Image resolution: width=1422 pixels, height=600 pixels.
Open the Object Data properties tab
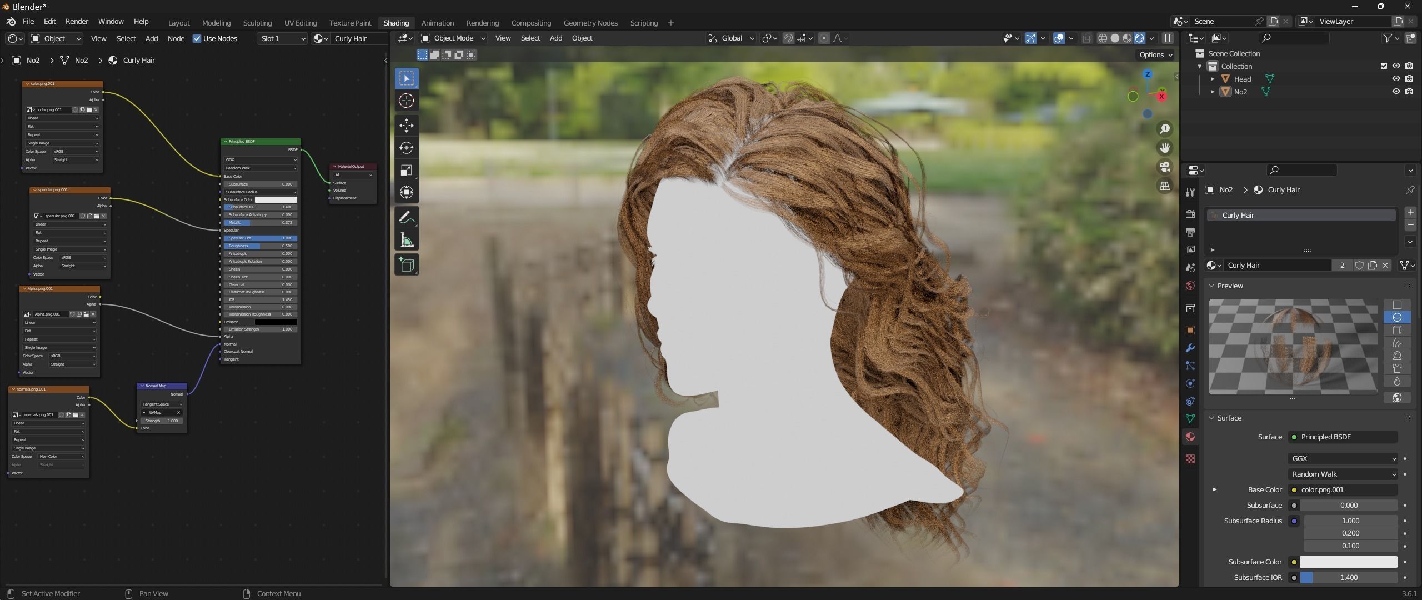[1190, 419]
